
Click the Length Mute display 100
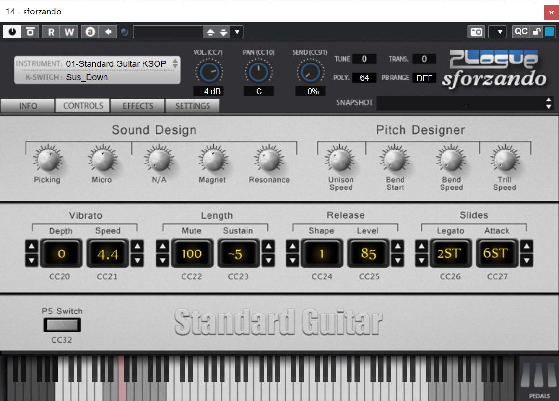[192, 253]
